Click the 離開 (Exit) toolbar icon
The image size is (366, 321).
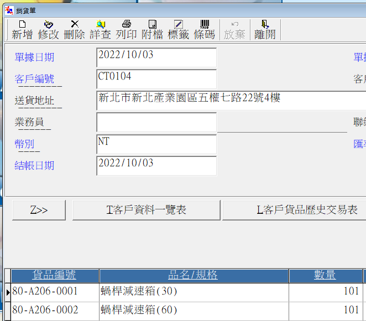[265, 29]
